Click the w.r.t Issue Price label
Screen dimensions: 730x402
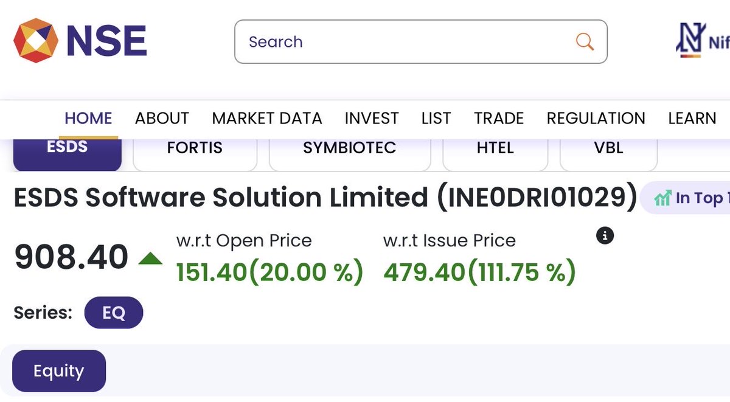[x=450, y=240]
